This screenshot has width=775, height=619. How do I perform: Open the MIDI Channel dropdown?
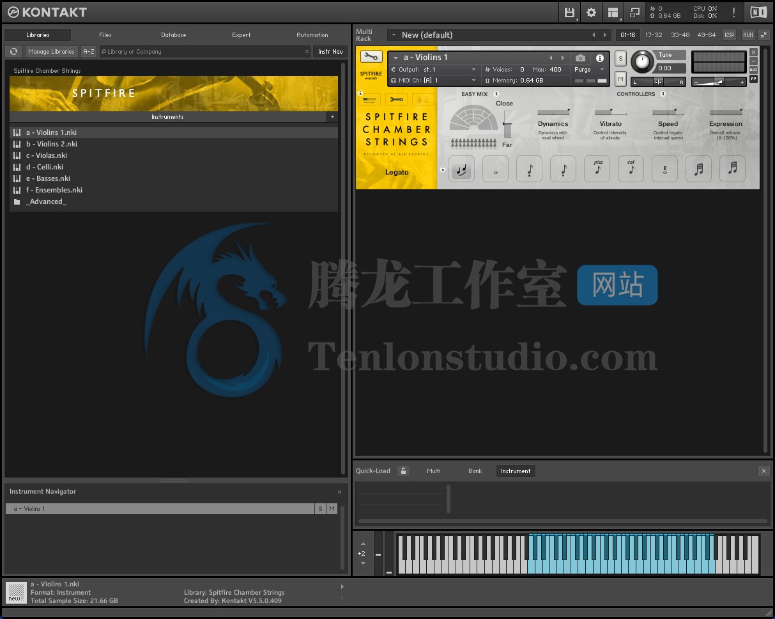438,81
